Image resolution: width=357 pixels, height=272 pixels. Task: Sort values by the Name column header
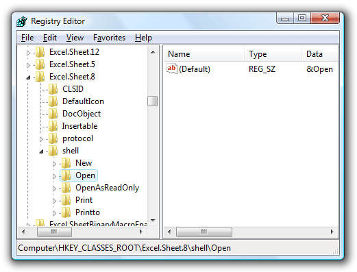[x=204, y=54]
